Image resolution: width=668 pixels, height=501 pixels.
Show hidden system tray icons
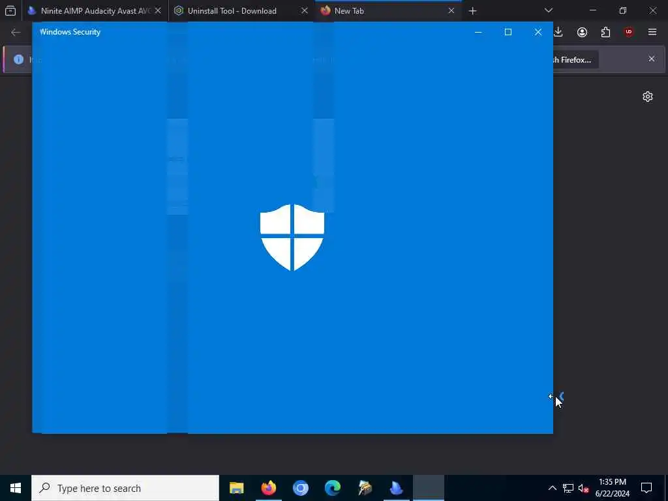click(x=552, y=488)
